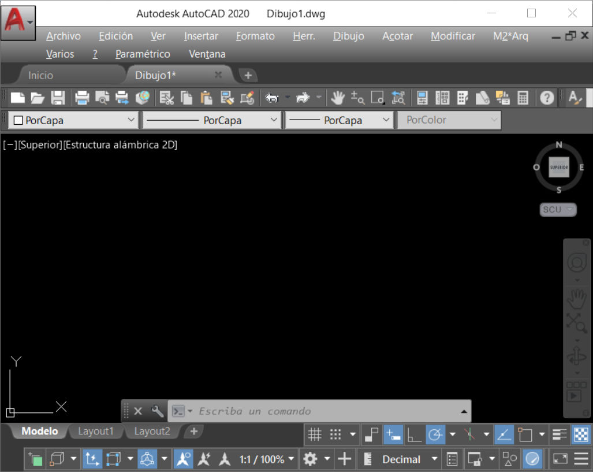
Task: Click the Help question mark icon
Action: tap(547, 98)
